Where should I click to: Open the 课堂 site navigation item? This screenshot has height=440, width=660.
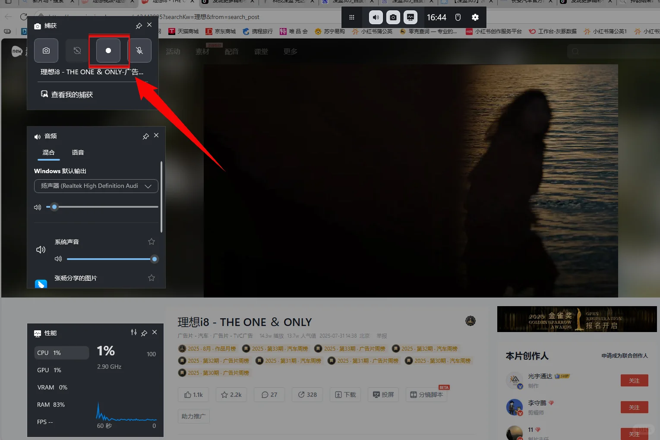(x=261, y=52)
